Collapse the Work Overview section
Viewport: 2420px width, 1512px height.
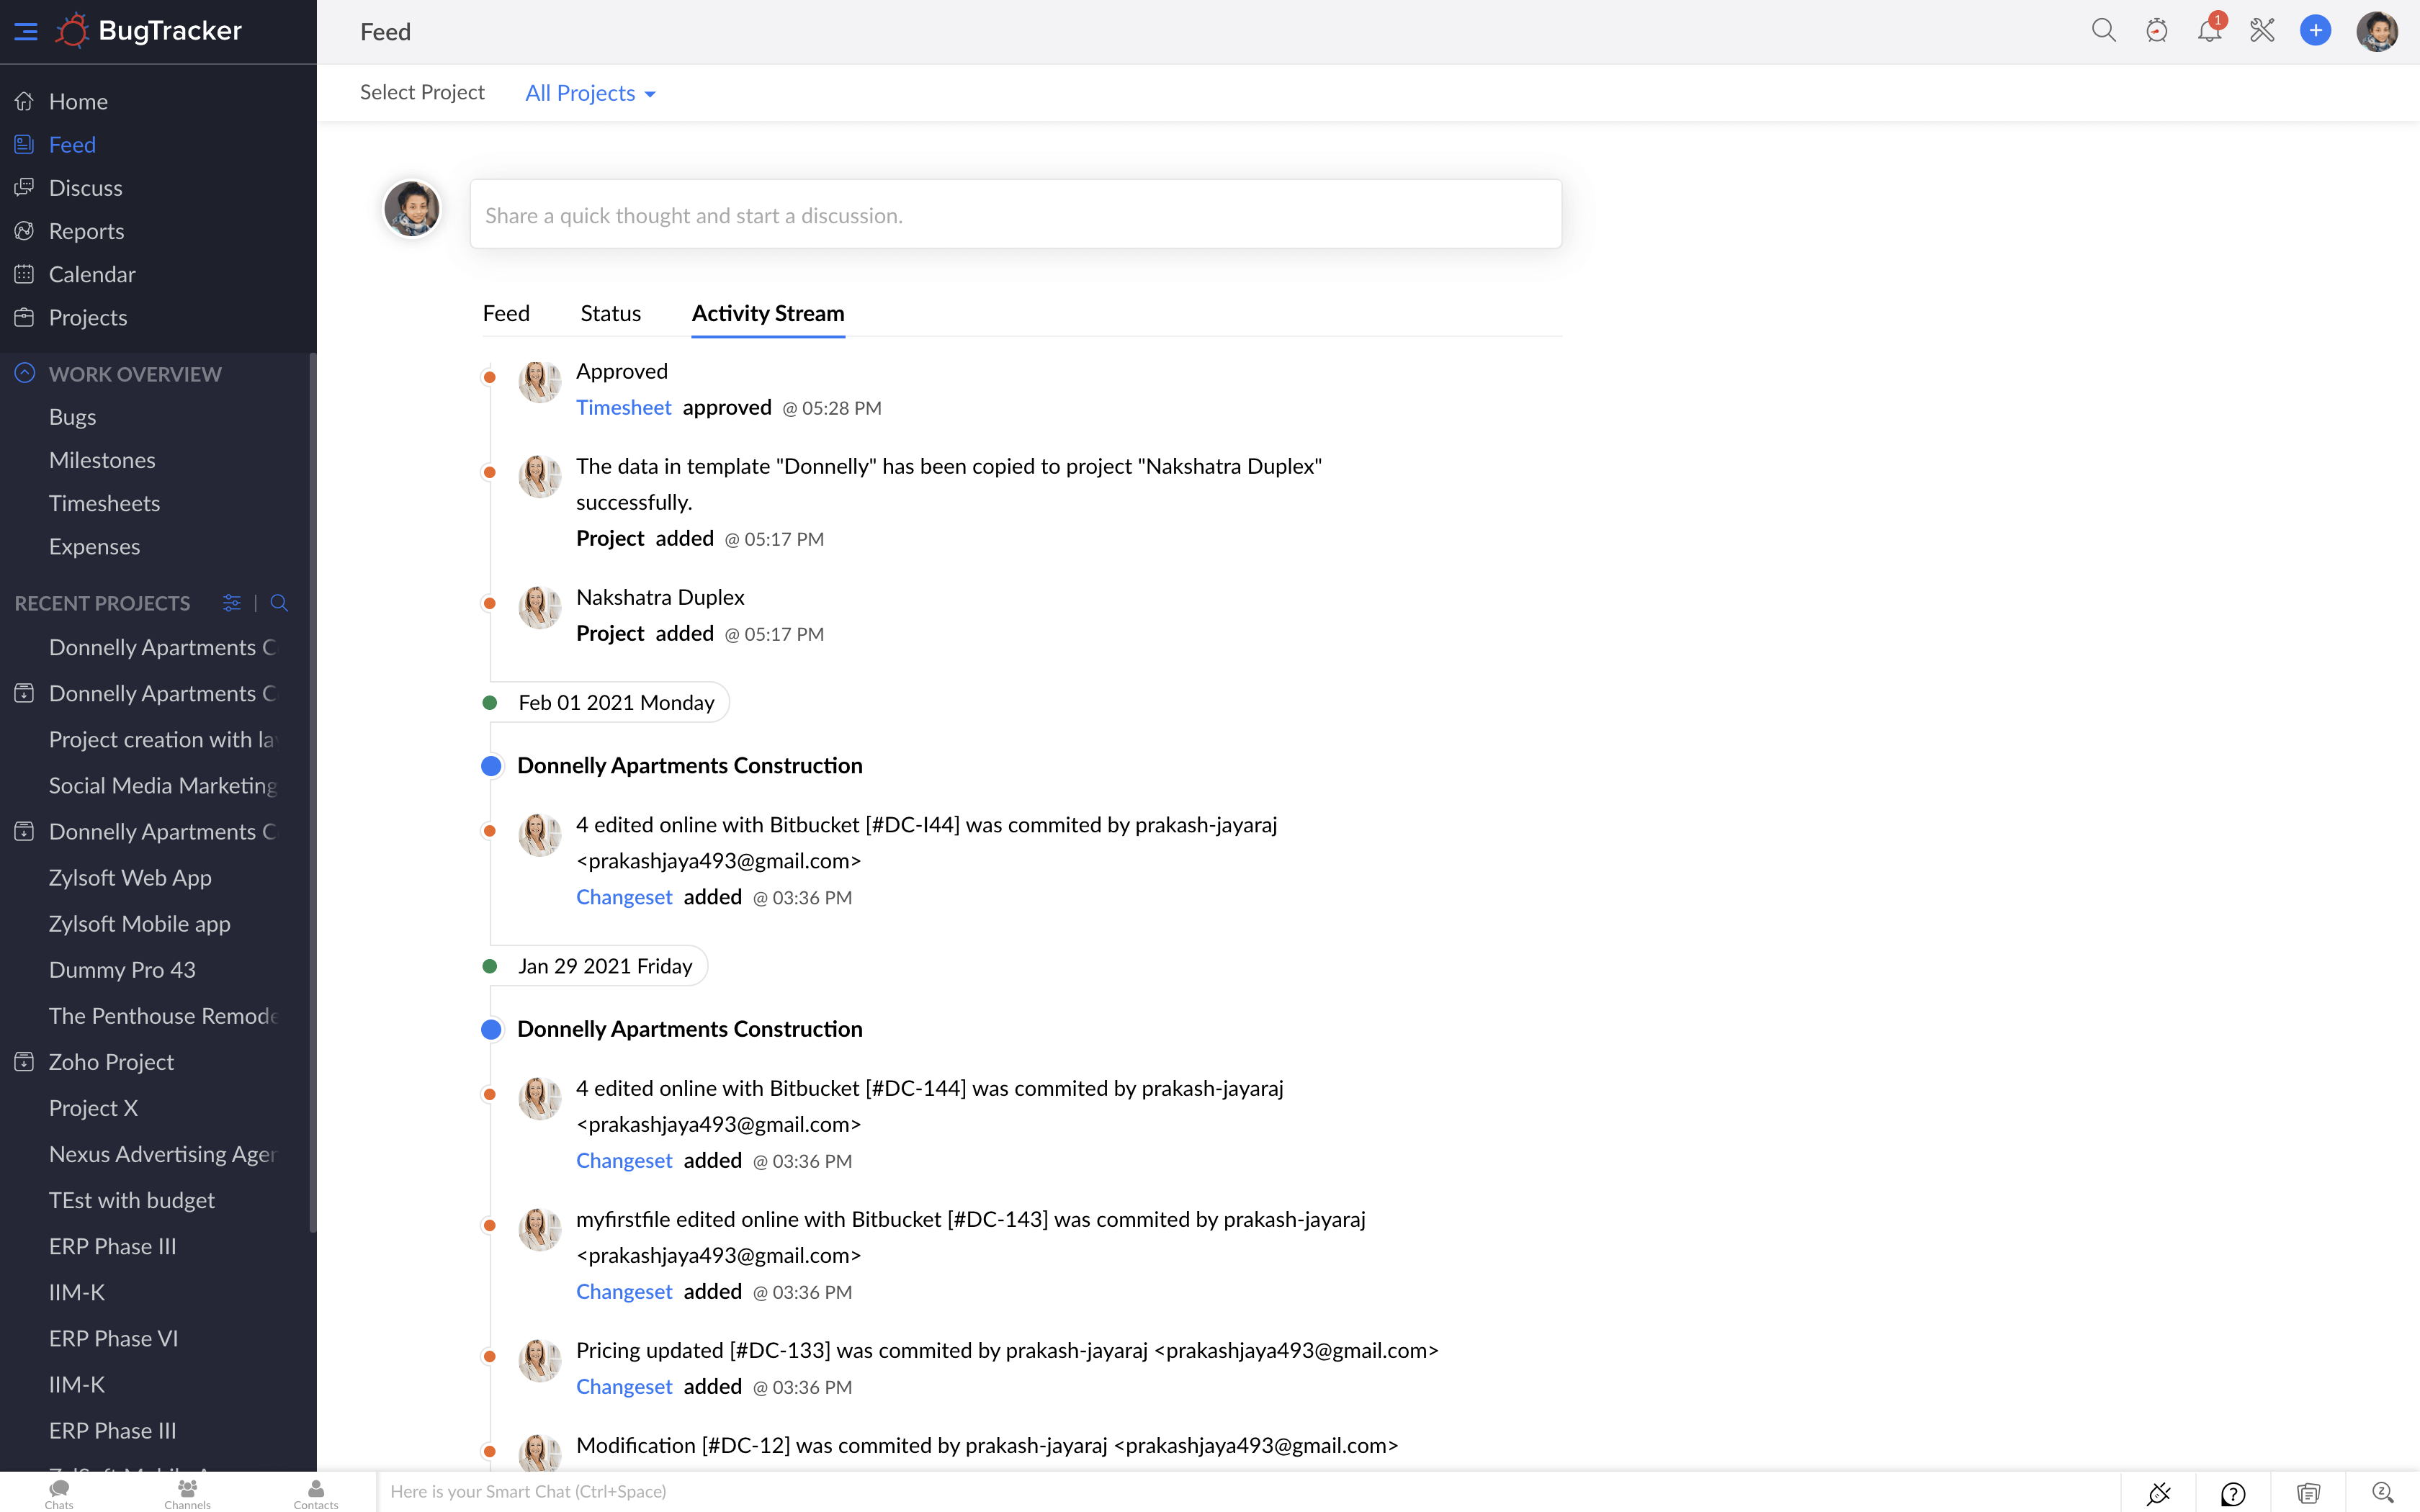24,372
